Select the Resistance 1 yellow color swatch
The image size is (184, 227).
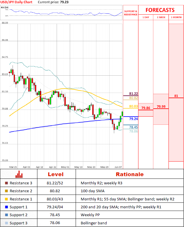tap(6, 199)
